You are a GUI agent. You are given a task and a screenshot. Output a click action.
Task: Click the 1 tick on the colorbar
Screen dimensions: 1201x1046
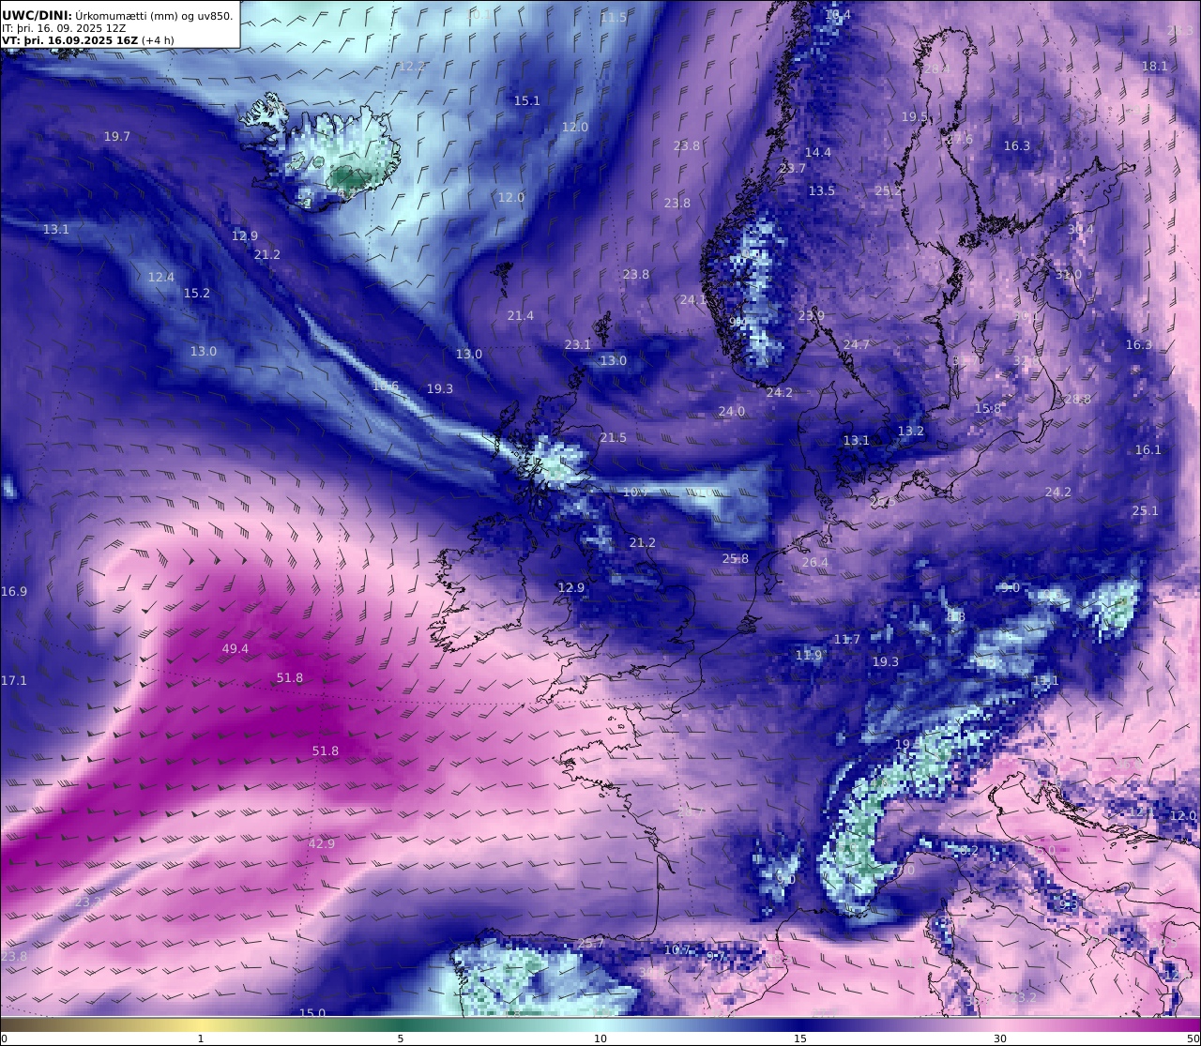201,1038
